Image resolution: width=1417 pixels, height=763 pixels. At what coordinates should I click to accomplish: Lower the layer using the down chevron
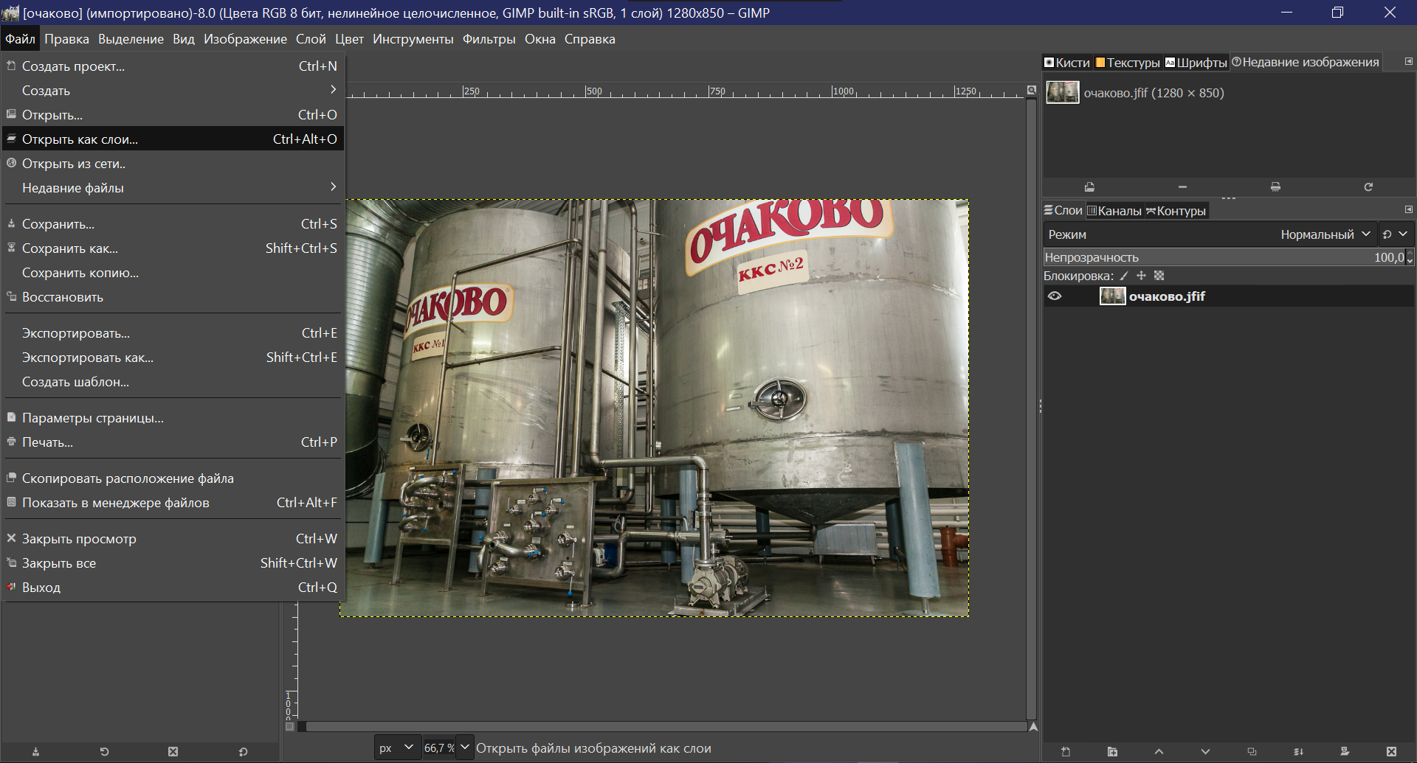(x=1205, y=751)
